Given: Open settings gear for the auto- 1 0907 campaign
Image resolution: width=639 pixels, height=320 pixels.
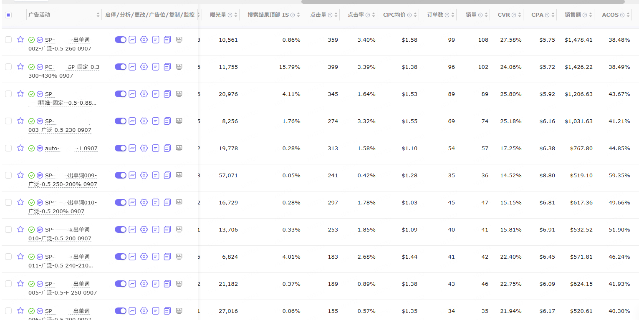Looking at the screenshot, I should tap(144, 148).
